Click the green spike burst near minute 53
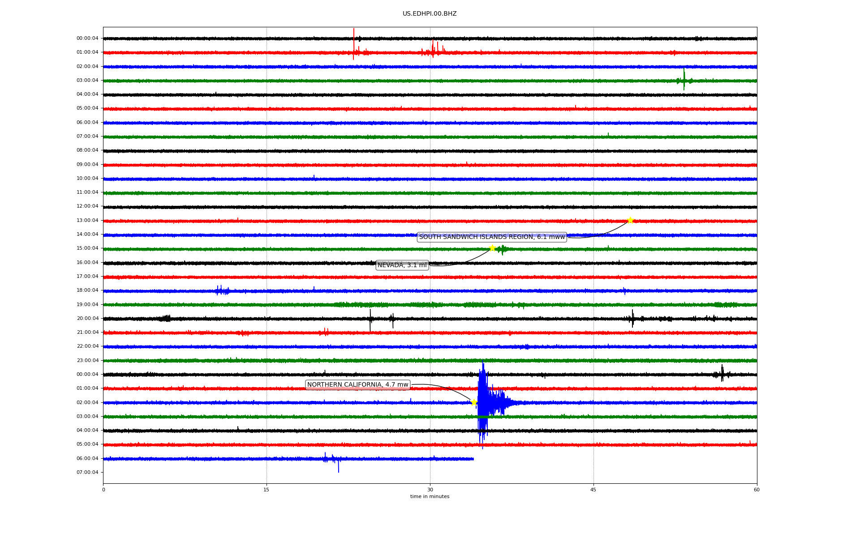This screenshot has height=537, width=860. [x=684, y=80]
